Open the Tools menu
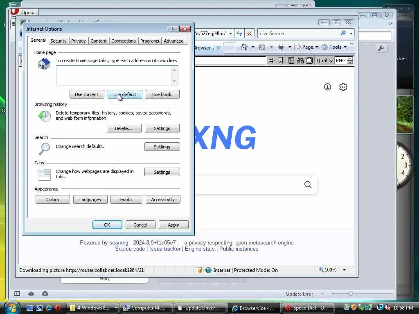This screenshot has height=314, width=419. [x=334, y=47]
